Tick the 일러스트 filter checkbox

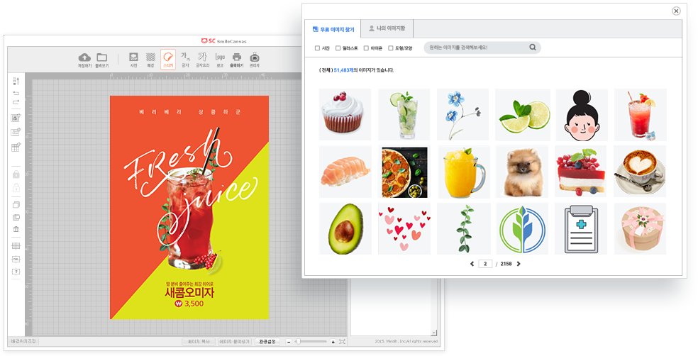pyautogui.click(x=338, y=48)
